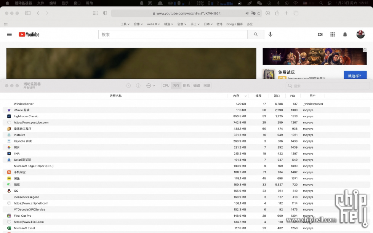Viewport: 373px width, 233px height.
Task: Open the YouTube guide hamburger menu
Action: click(x=9, y=35)
